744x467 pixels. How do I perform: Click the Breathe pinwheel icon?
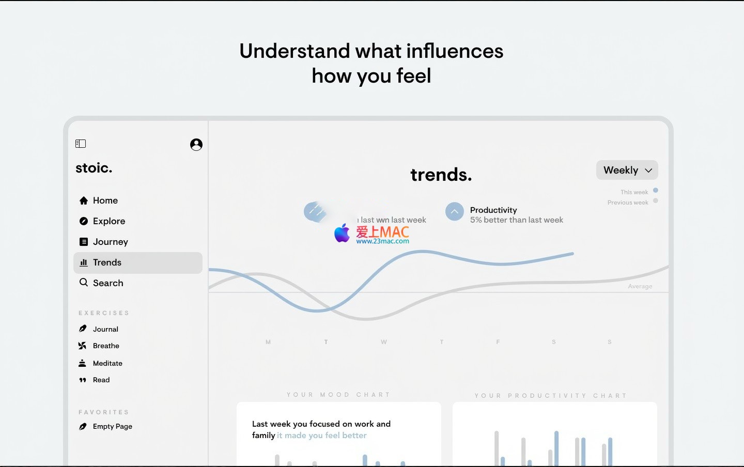pyautogui.click(x=82, y=346)
